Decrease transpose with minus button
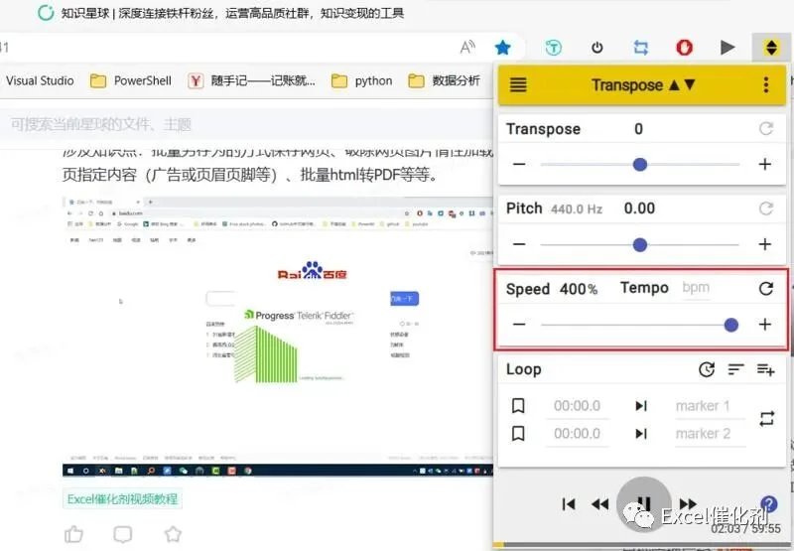Image resolution: width=794 pixels, height=551 pixels. click(x=519, y=164)
